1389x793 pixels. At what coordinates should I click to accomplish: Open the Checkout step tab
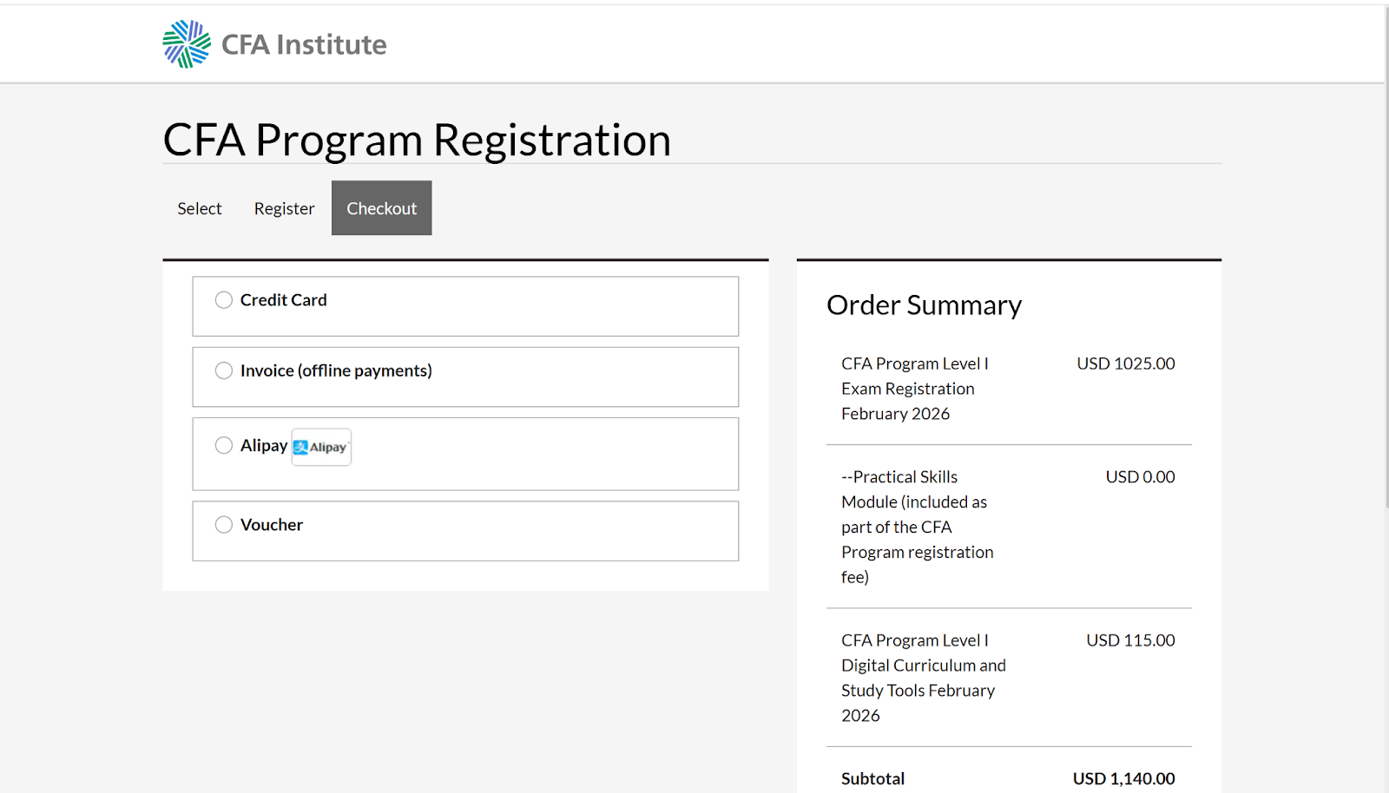(382, 208)
